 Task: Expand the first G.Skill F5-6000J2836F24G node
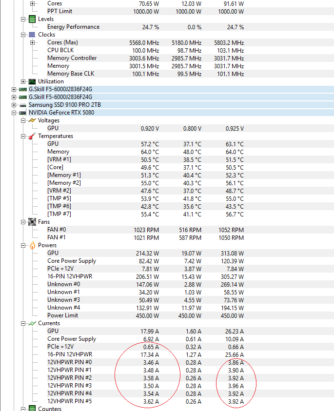click(x=14, y=89)
